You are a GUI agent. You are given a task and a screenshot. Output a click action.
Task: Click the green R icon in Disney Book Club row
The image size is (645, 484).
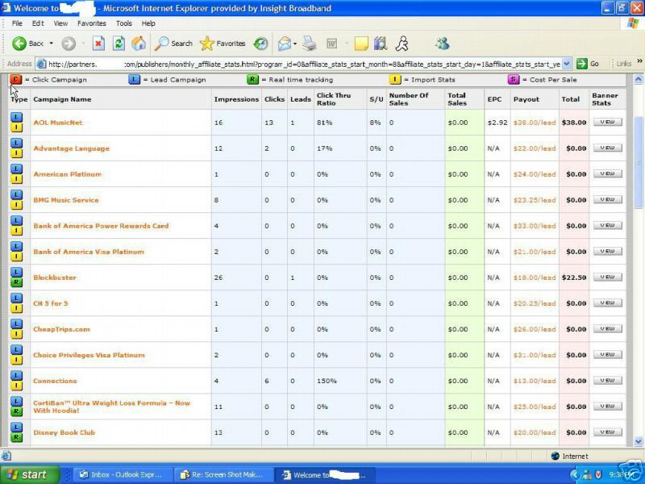[x=16, y=437]
